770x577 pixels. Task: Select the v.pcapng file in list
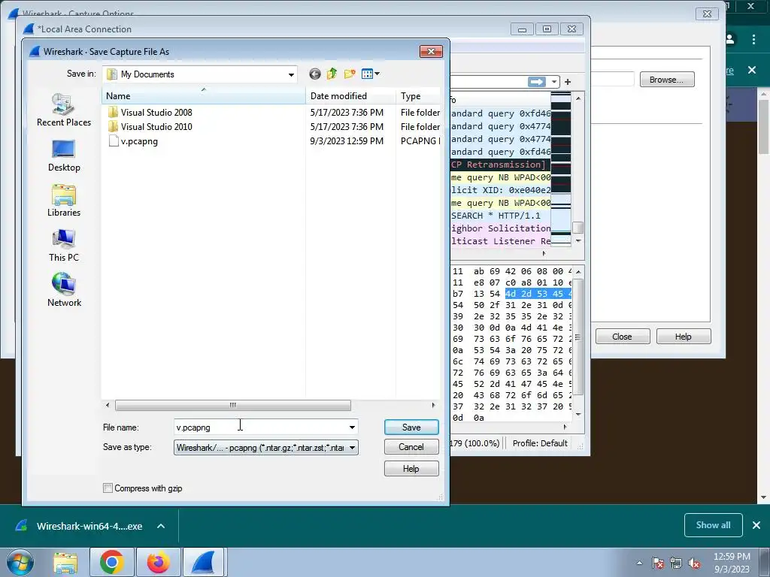point(133,141)
